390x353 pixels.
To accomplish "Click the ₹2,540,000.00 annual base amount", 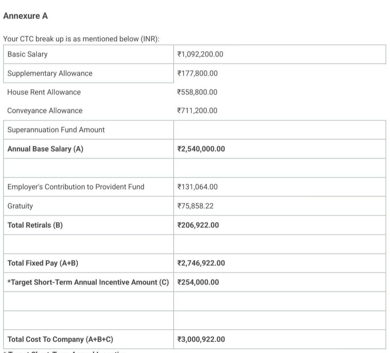I will pos(201,149).
